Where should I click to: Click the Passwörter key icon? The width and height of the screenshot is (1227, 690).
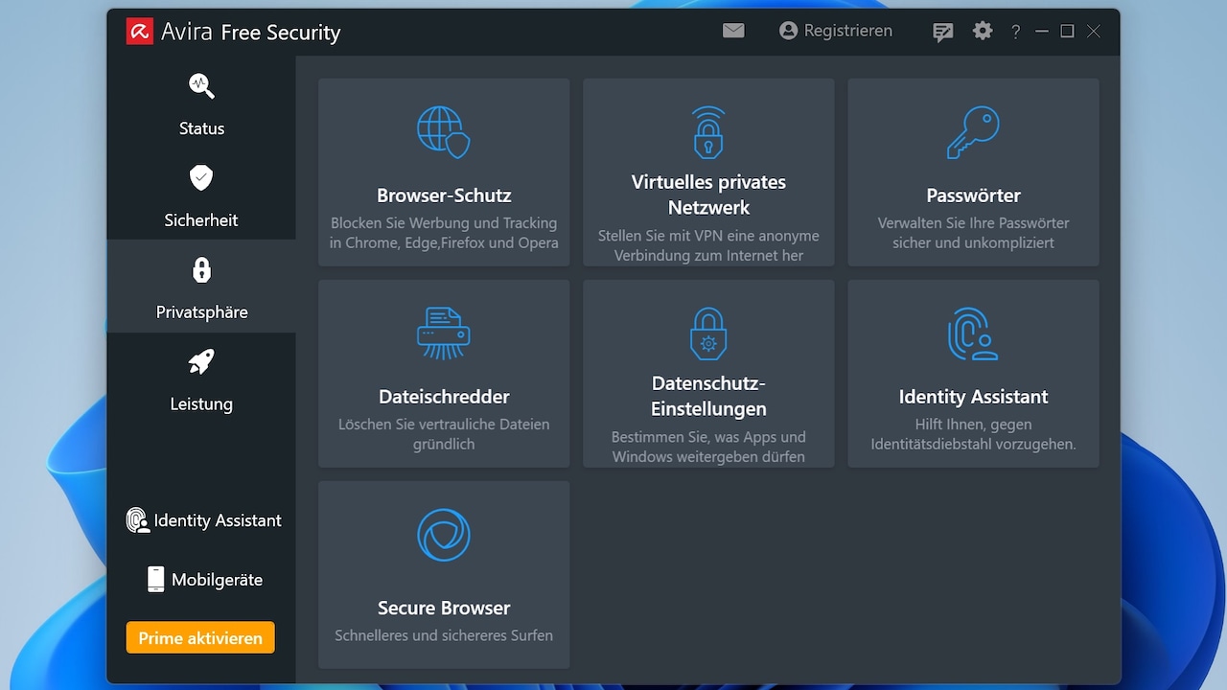973,132
